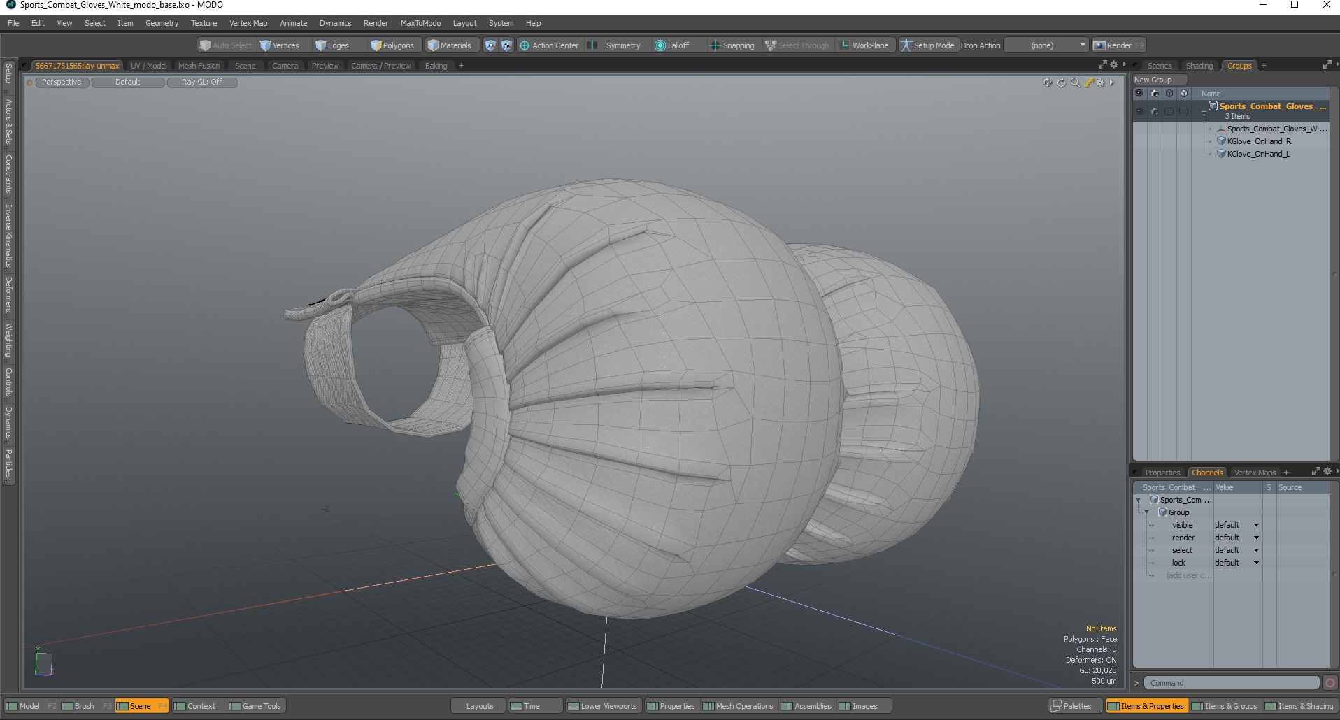
Task: Open the Drop Action (none) dropdown
Action: tap(1047, 45)
